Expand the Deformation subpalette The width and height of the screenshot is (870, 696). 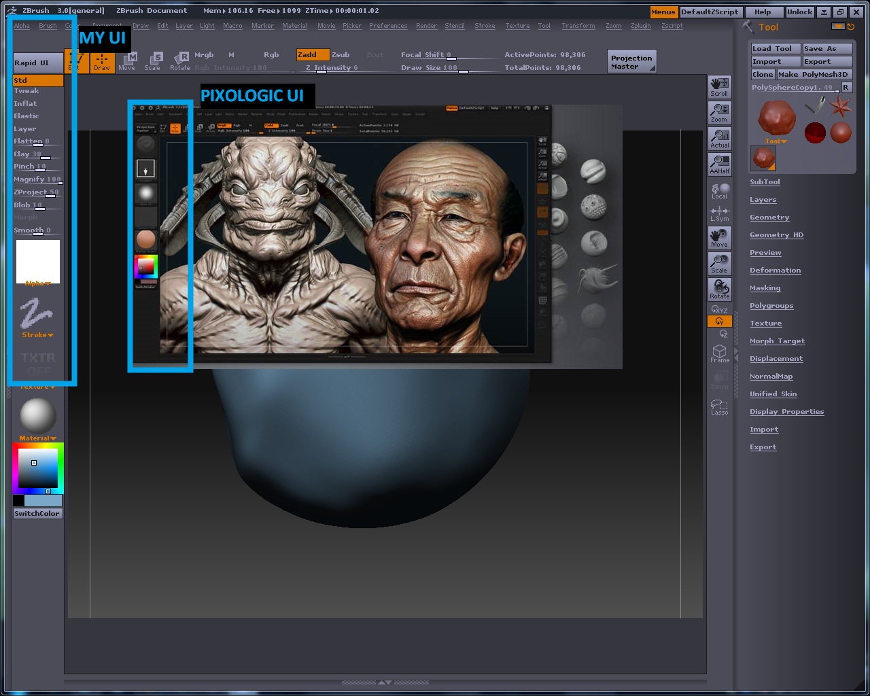[775, 271]
